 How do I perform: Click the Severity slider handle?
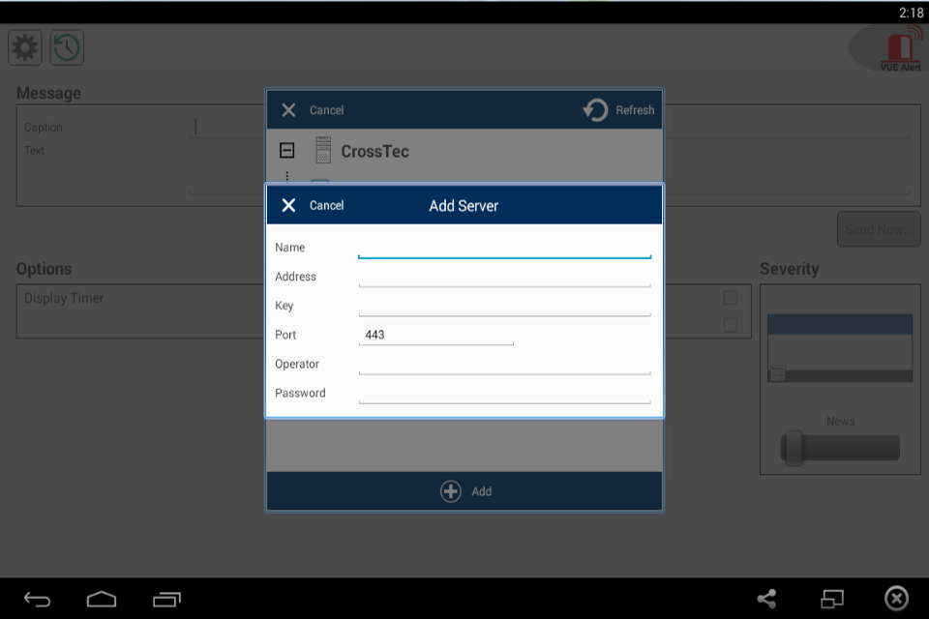pos(793,448)
